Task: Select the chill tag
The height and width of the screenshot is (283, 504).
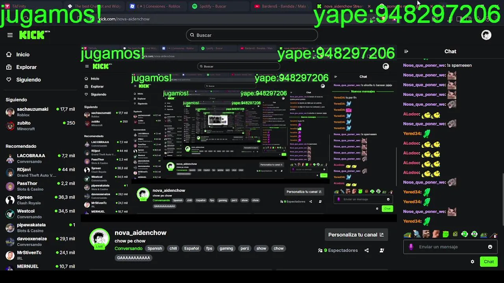Action: tap(173, 248)
